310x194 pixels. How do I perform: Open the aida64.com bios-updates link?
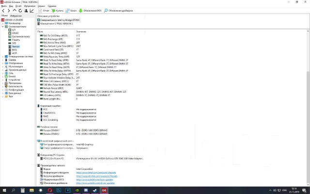point(94,180)
